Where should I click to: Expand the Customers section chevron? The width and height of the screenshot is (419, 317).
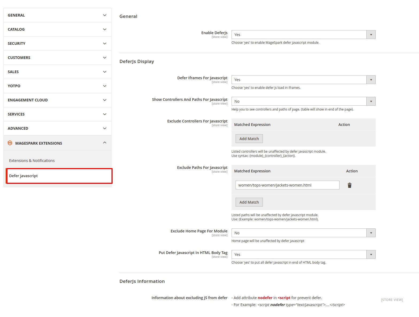(105, 58)
